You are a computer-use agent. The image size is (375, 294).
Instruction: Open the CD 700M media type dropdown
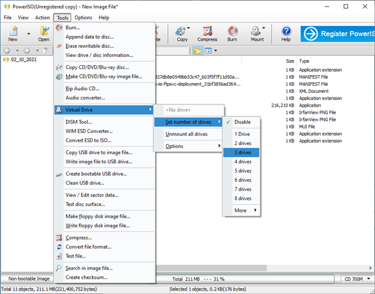tap(355, 279)
